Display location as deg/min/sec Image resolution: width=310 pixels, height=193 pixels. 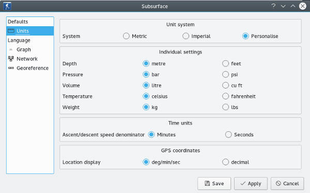pos(161,162)
